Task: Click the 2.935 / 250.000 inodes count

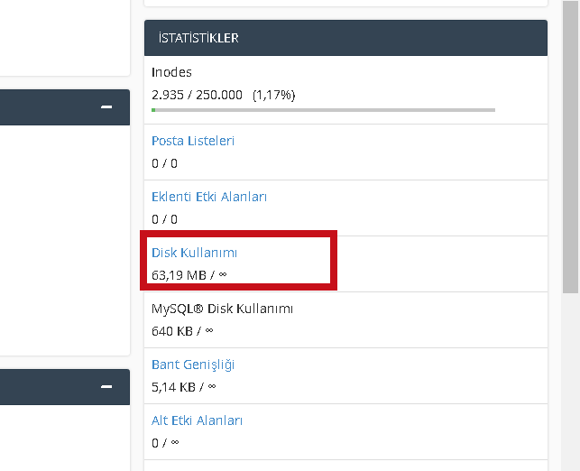Action: pyautogui.click(x=197, y=94)
